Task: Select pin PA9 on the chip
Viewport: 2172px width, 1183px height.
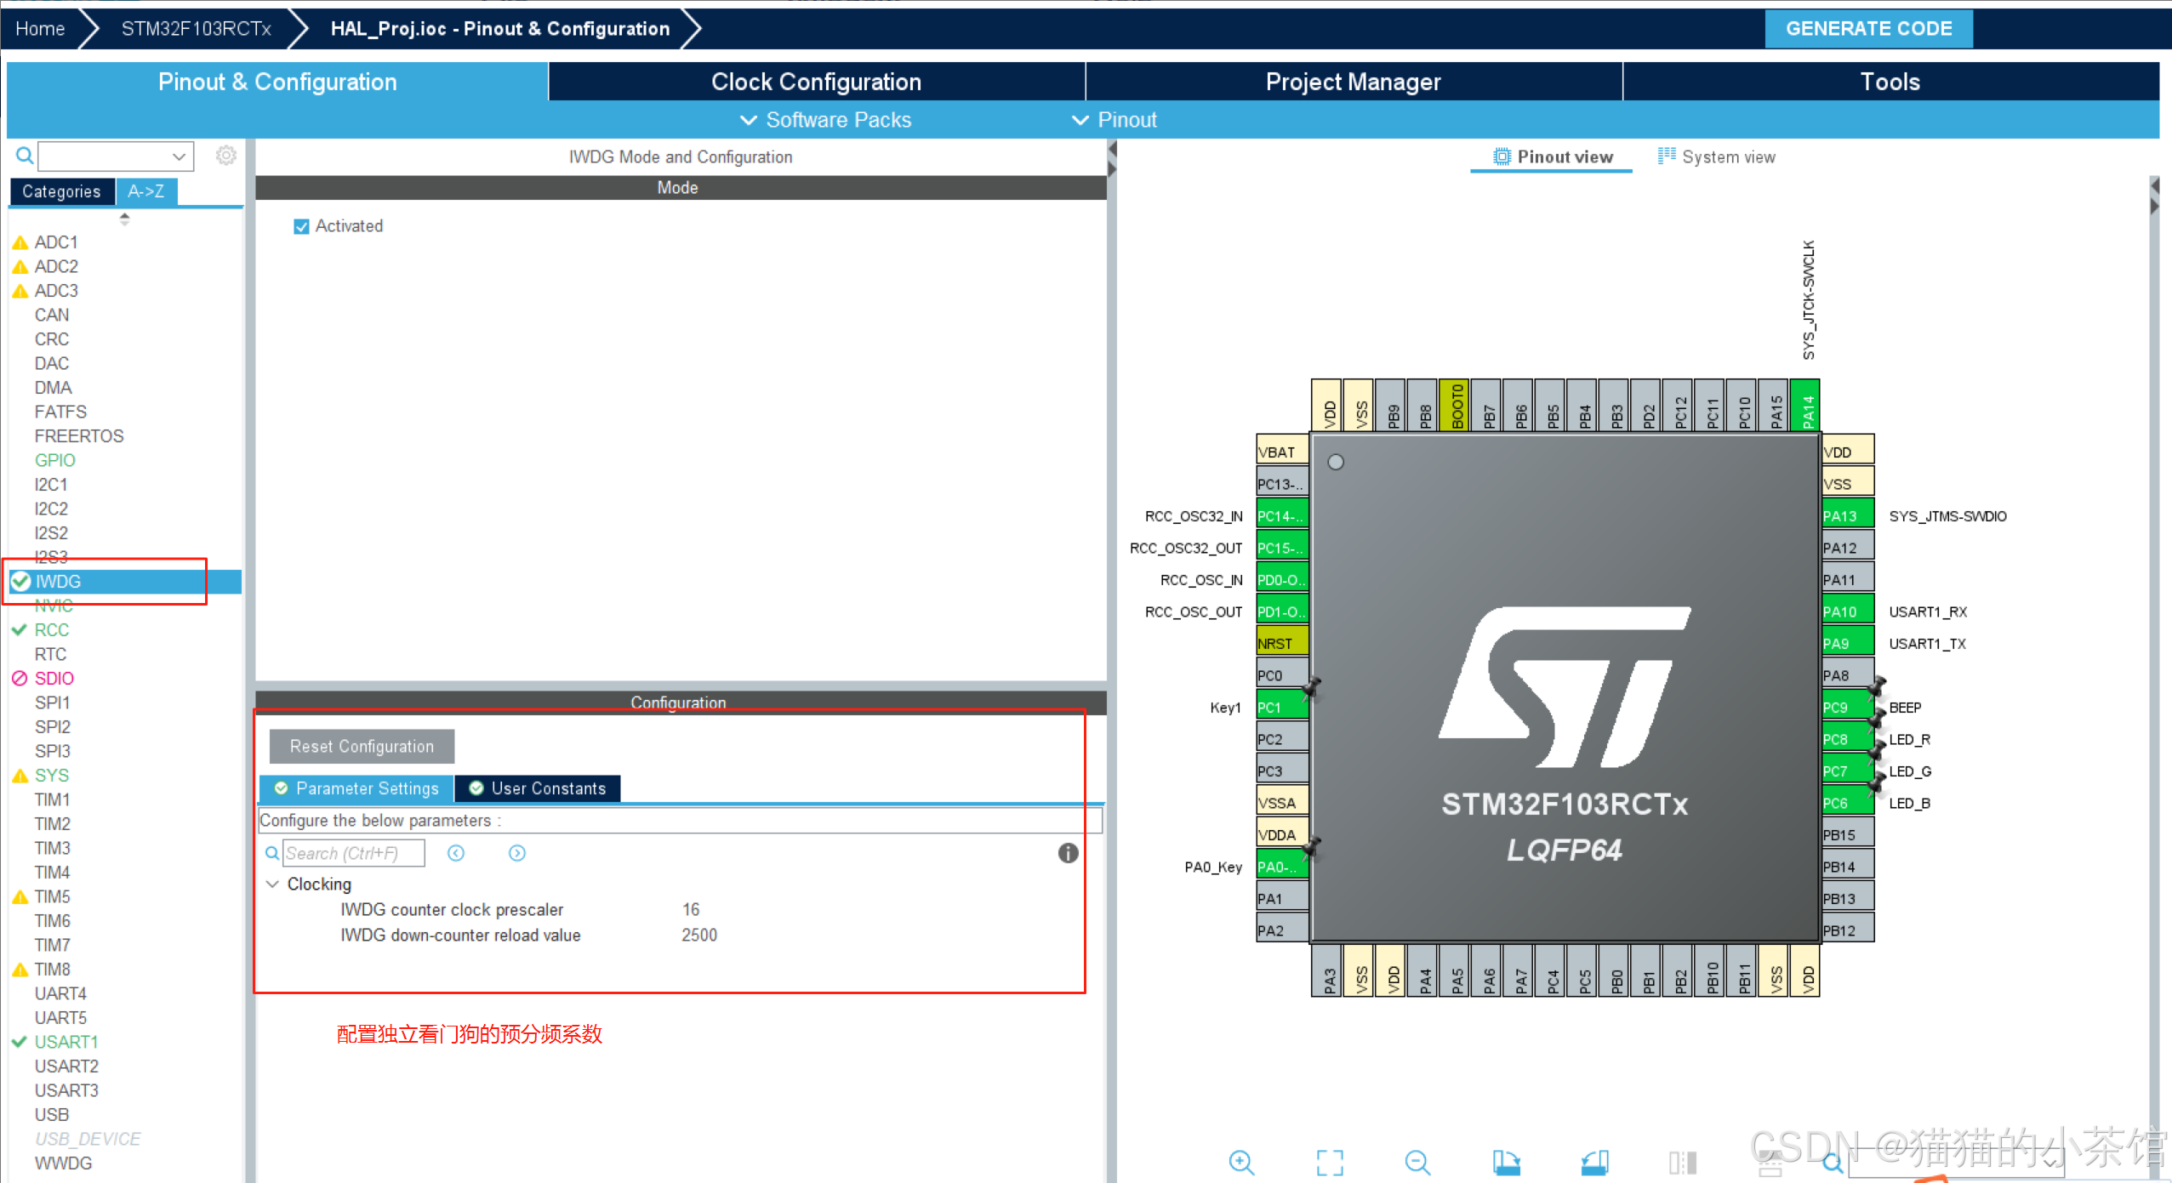Action: click(x=1848, y=643)
